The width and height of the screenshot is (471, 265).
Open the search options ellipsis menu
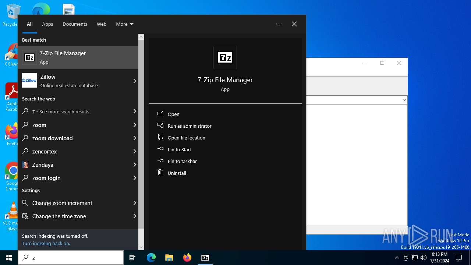point(279,24)
